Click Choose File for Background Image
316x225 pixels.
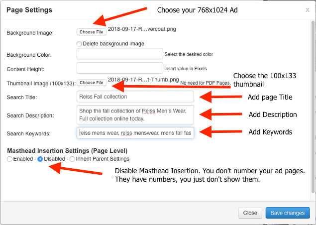92,32
